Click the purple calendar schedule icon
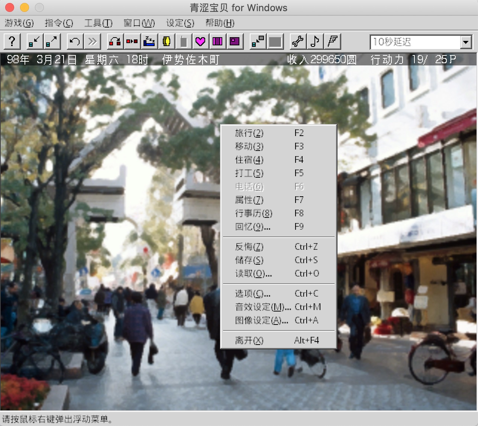This screenshot has width=478, height=426. (x=218, y=41)
